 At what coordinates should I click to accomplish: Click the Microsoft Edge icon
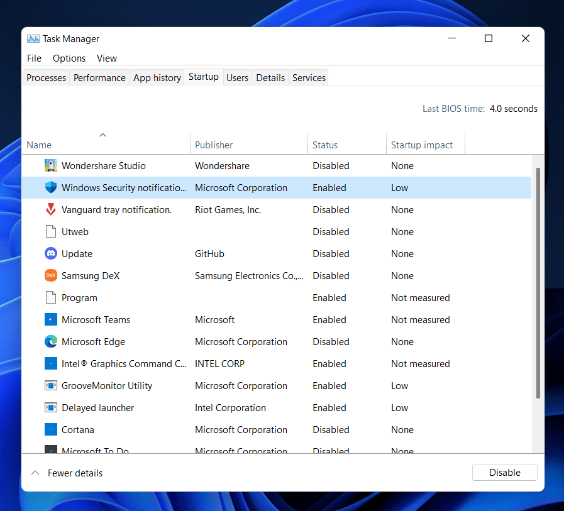coord(51,342)
